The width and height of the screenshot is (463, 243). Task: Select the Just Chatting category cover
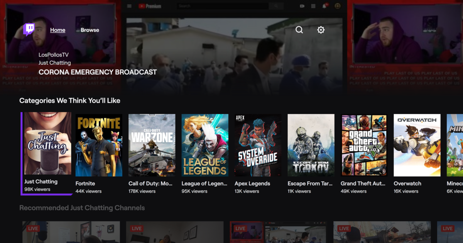(48, 143)
